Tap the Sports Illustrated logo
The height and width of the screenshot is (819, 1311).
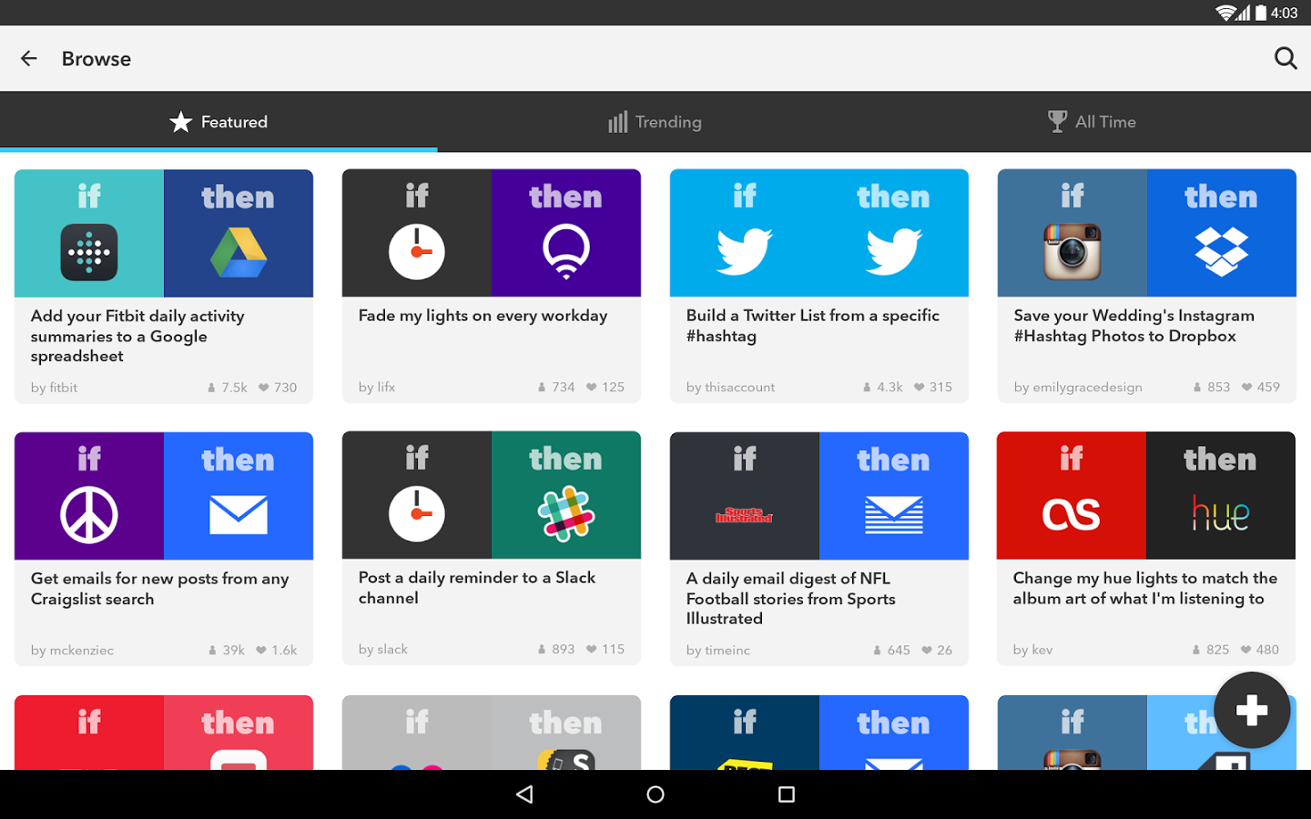[x=745, y=515]
